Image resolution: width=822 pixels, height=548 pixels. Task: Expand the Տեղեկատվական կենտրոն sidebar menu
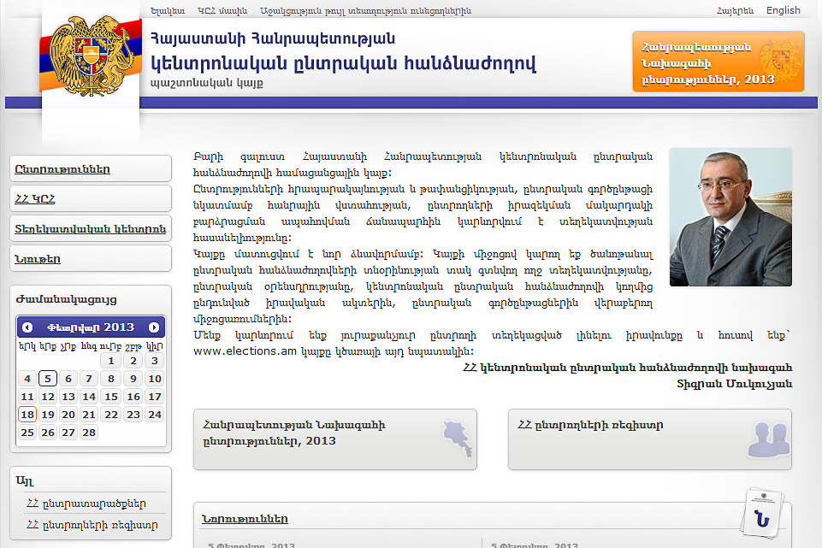(91, 229)
